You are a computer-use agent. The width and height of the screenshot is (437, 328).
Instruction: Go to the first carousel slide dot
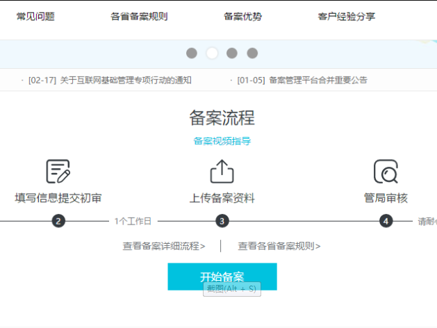(192, 53)
